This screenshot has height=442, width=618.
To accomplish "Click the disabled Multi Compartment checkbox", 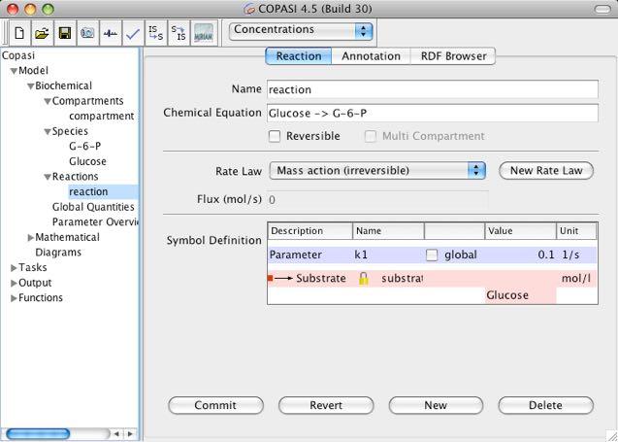I will click(x=370, y=137).
